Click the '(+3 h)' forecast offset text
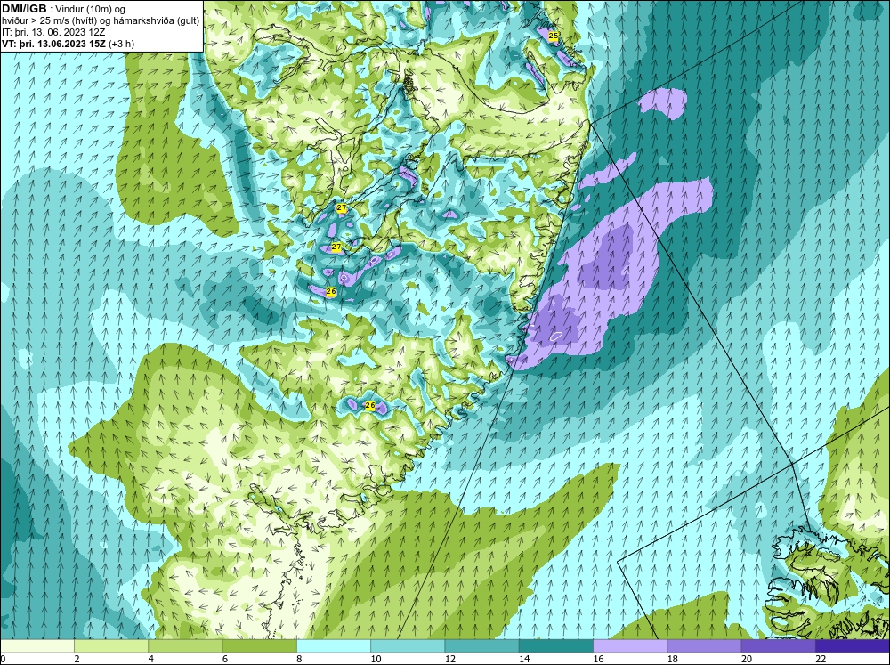The height and width of the screenshot is (665, 890). point(121,44)
